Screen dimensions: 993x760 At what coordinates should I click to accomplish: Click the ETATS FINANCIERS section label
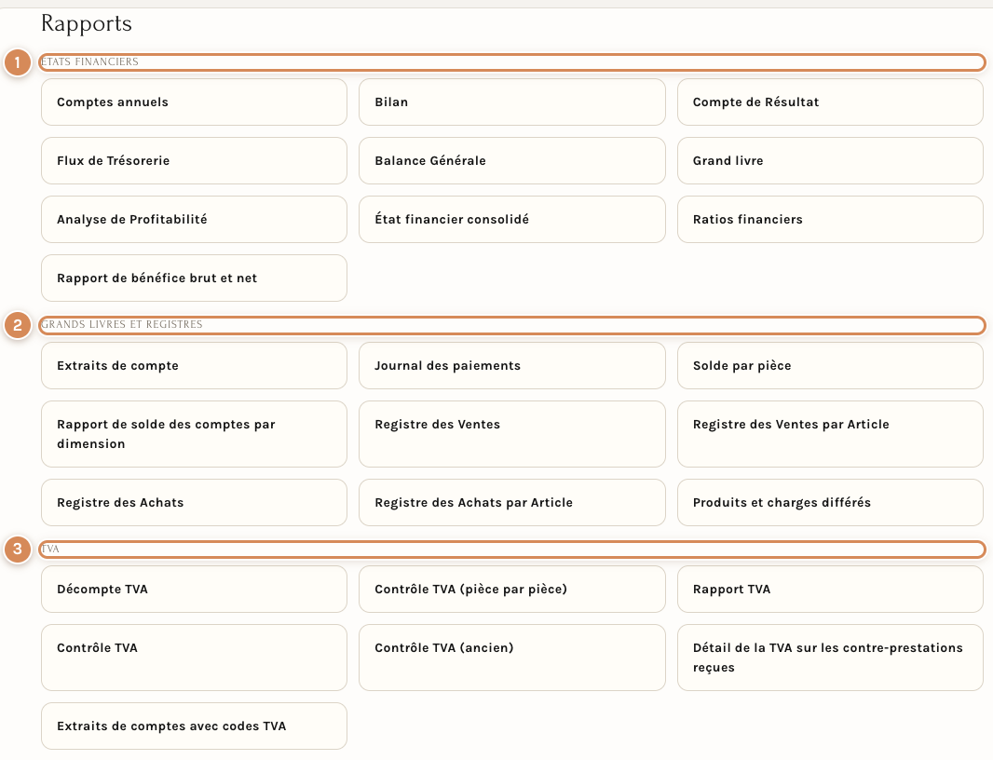[x=89, y=62]
